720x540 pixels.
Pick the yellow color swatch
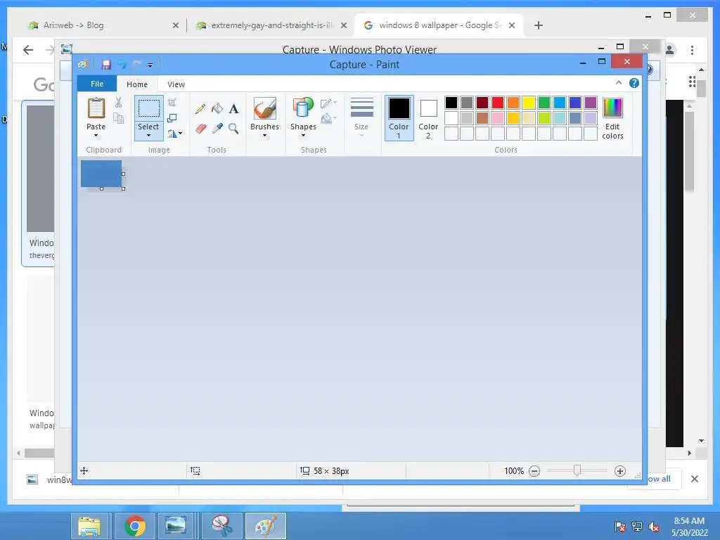click(529, 103)
